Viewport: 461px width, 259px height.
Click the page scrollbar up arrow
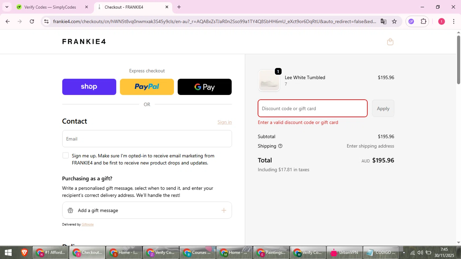pyautogui.click(x=458, y=32)
